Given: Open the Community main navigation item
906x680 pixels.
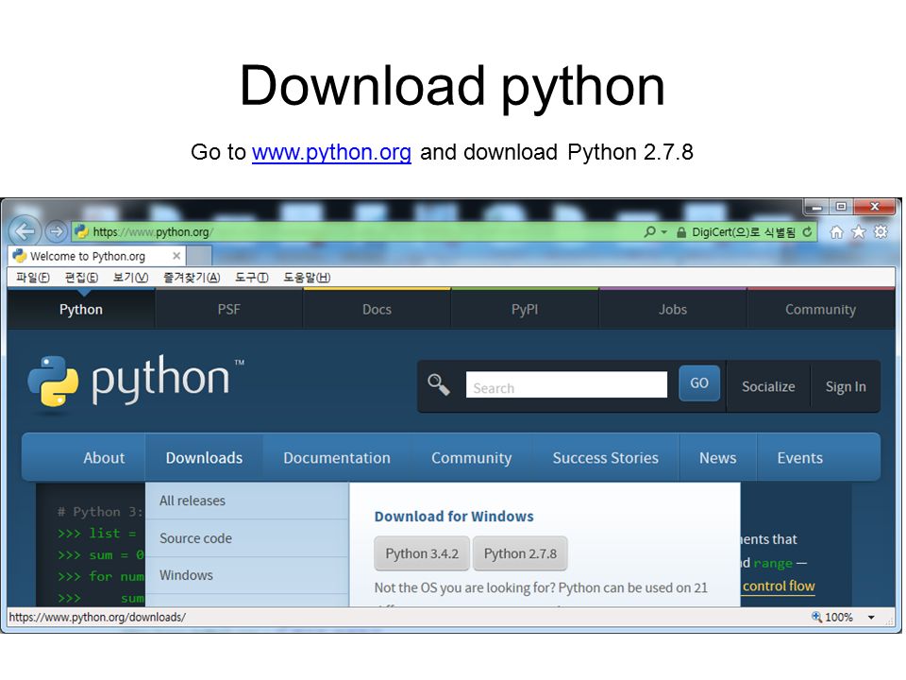Looking at the screenshot, I should point(472,457).
